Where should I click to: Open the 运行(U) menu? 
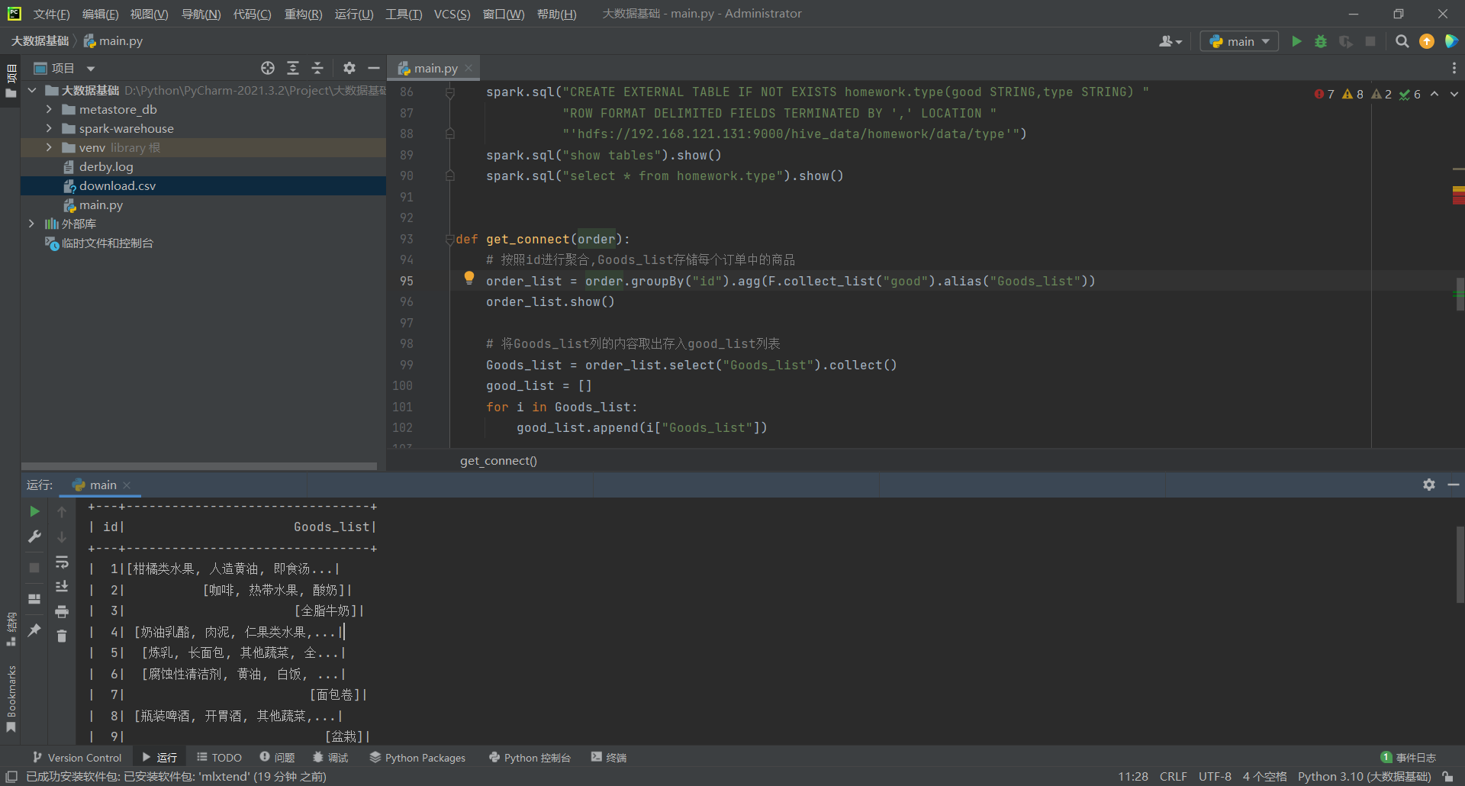click(354, 14)
